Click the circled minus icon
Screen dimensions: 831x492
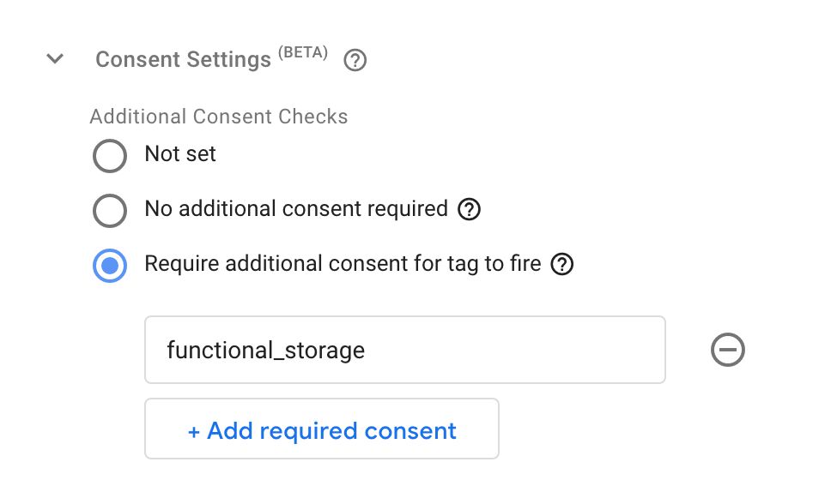[728, 350]
